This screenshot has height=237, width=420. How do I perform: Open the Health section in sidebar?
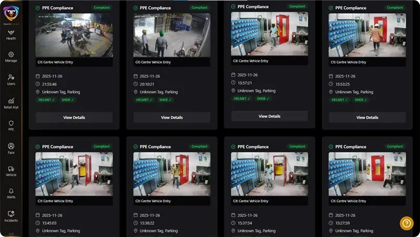pyautogui.click(x=11, y=35)
